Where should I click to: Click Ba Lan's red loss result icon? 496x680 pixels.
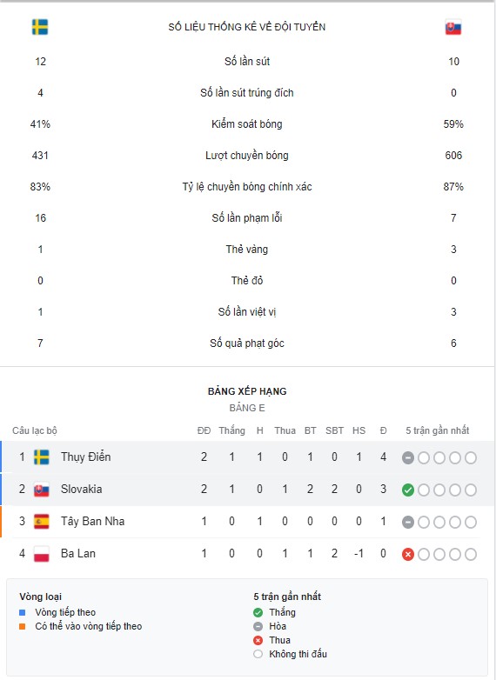(408, 554)
